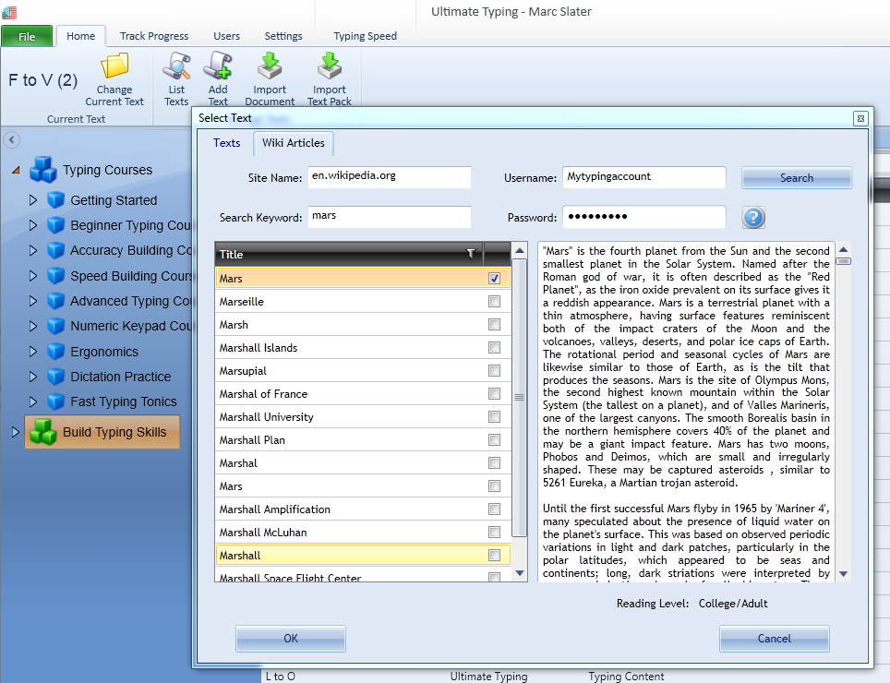This screenshot has width=890, height=683.
Task: Expand the Numeric Keypad Course node
Action: tap(32, 326)
